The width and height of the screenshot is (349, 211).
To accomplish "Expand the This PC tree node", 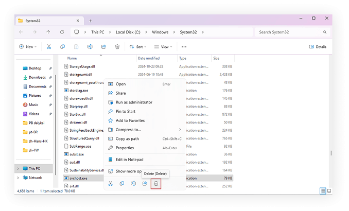I will [x=19, y=168].
